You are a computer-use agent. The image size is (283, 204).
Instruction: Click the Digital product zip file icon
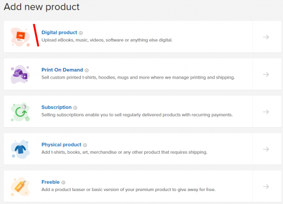[20, 37]
